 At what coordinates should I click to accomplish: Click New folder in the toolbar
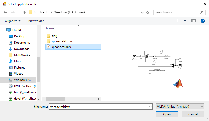click(x=36, y=21)
